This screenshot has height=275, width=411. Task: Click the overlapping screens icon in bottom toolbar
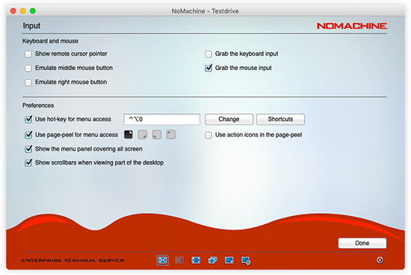212,260
